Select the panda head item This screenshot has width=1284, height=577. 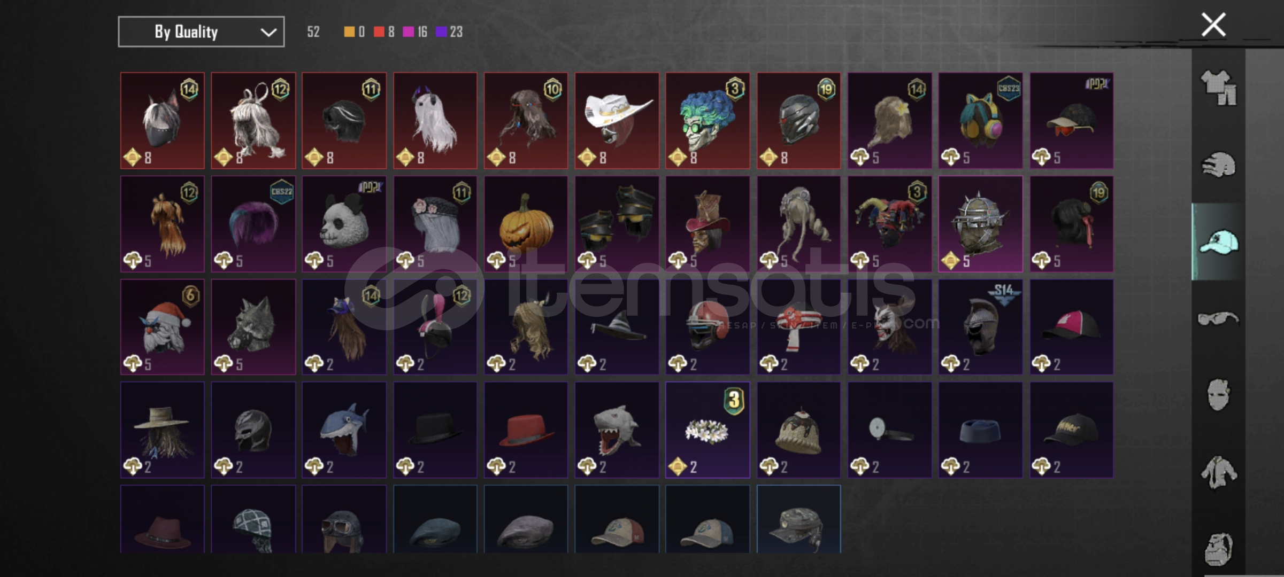point(344,224)
